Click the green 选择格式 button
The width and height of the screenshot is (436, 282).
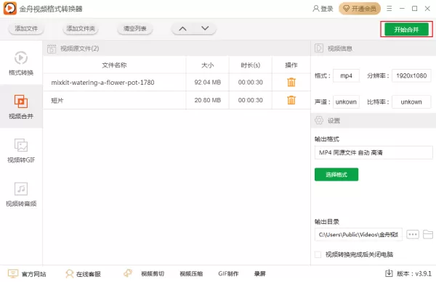[336, 175]
